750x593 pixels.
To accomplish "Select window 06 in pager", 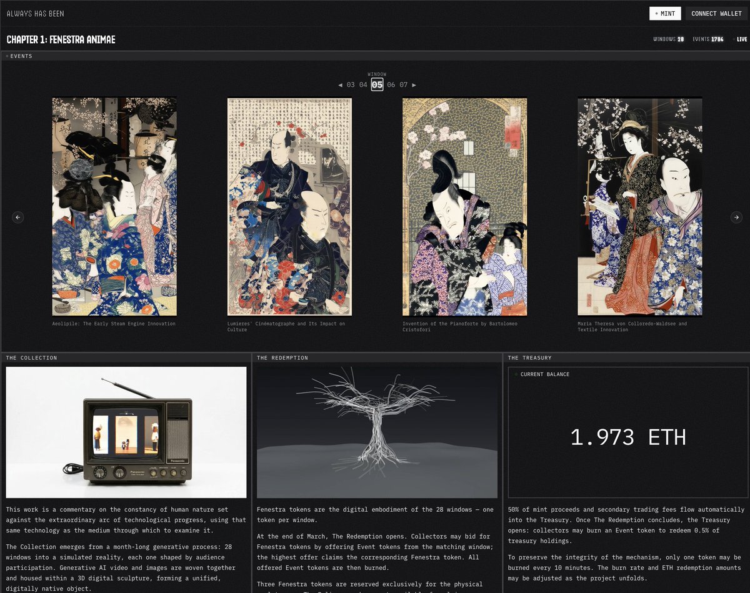I will coord(391,85).
